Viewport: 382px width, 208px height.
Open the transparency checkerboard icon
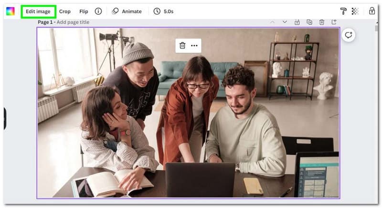tap(355, 11)
